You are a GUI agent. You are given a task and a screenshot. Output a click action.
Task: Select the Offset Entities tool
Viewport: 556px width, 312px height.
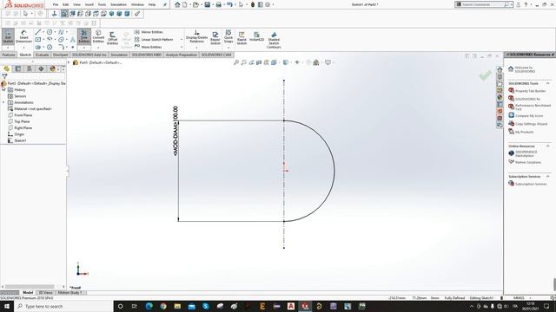pos(112,38)
